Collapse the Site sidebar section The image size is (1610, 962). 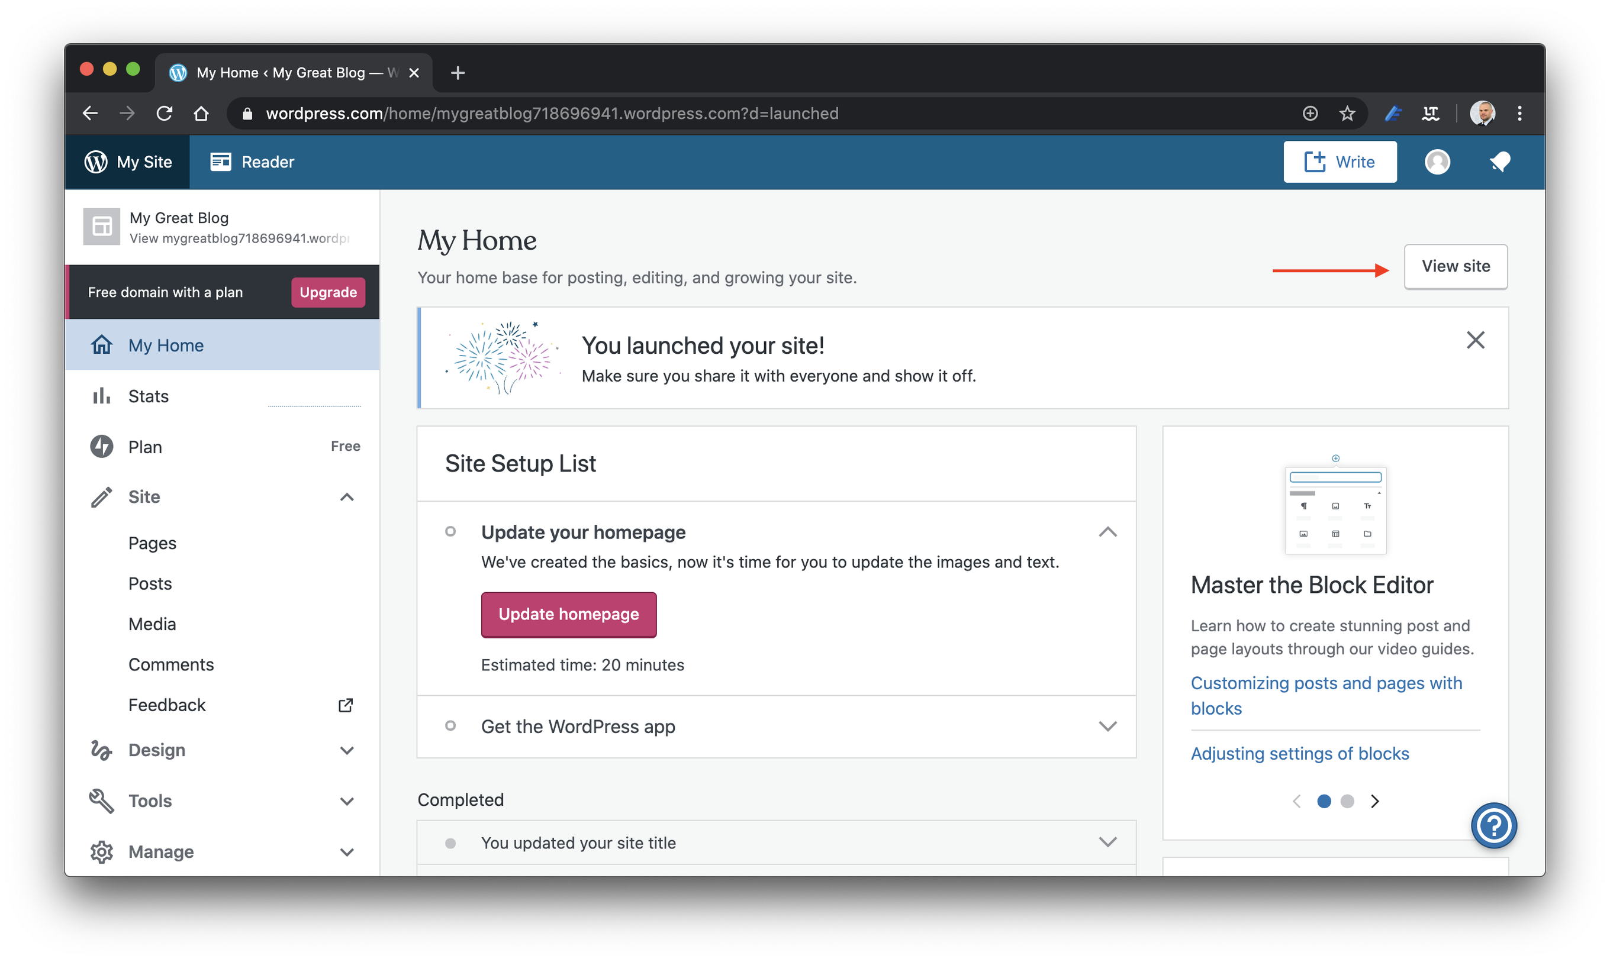tap(347, 497)
